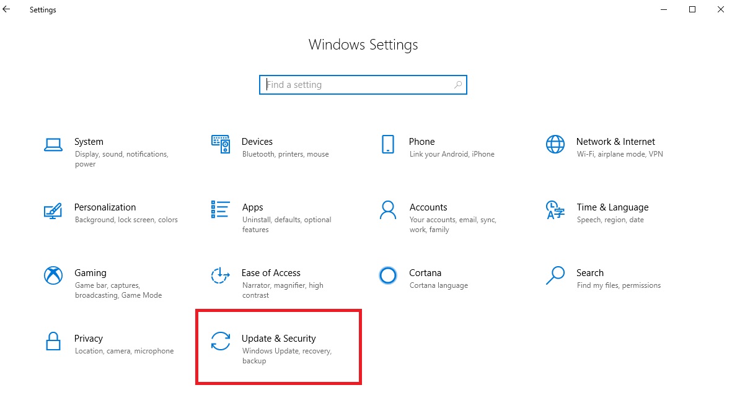The width and height of the screenshot is (732, 398).
Task: Select the Accounts person icon
Action: coord(387,210)
